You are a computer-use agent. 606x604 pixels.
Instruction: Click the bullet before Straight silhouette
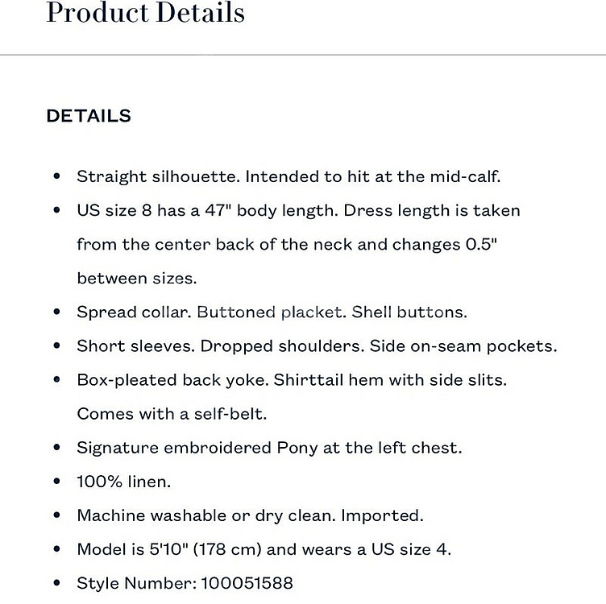pos(56,176)
